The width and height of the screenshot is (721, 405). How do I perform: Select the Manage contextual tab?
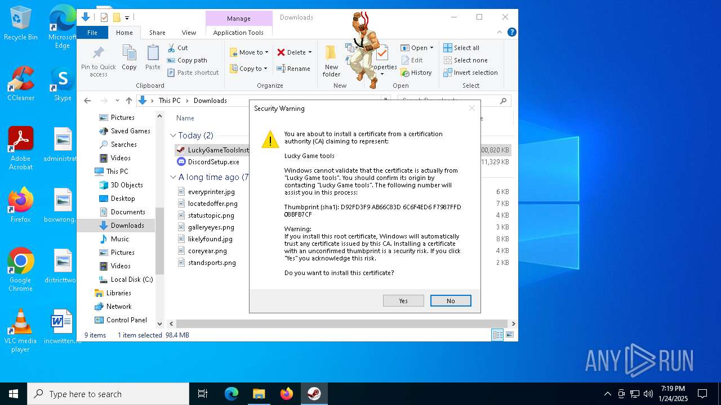239,19
